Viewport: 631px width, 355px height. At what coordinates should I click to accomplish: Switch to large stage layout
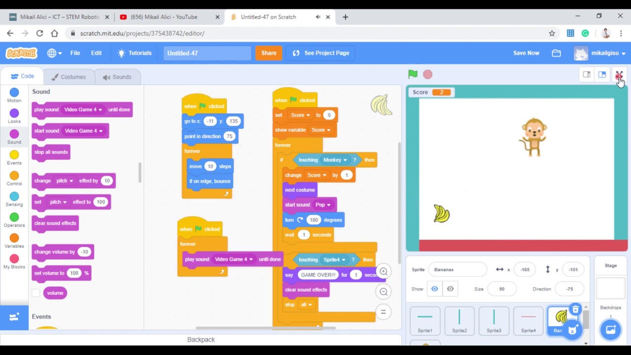602,74
